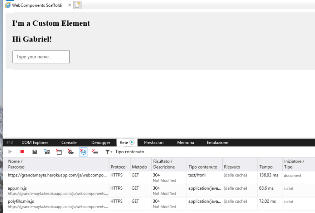Select the polyfills.min.js request row
Viewport: 315px width, 213px height.
(159, 204)
